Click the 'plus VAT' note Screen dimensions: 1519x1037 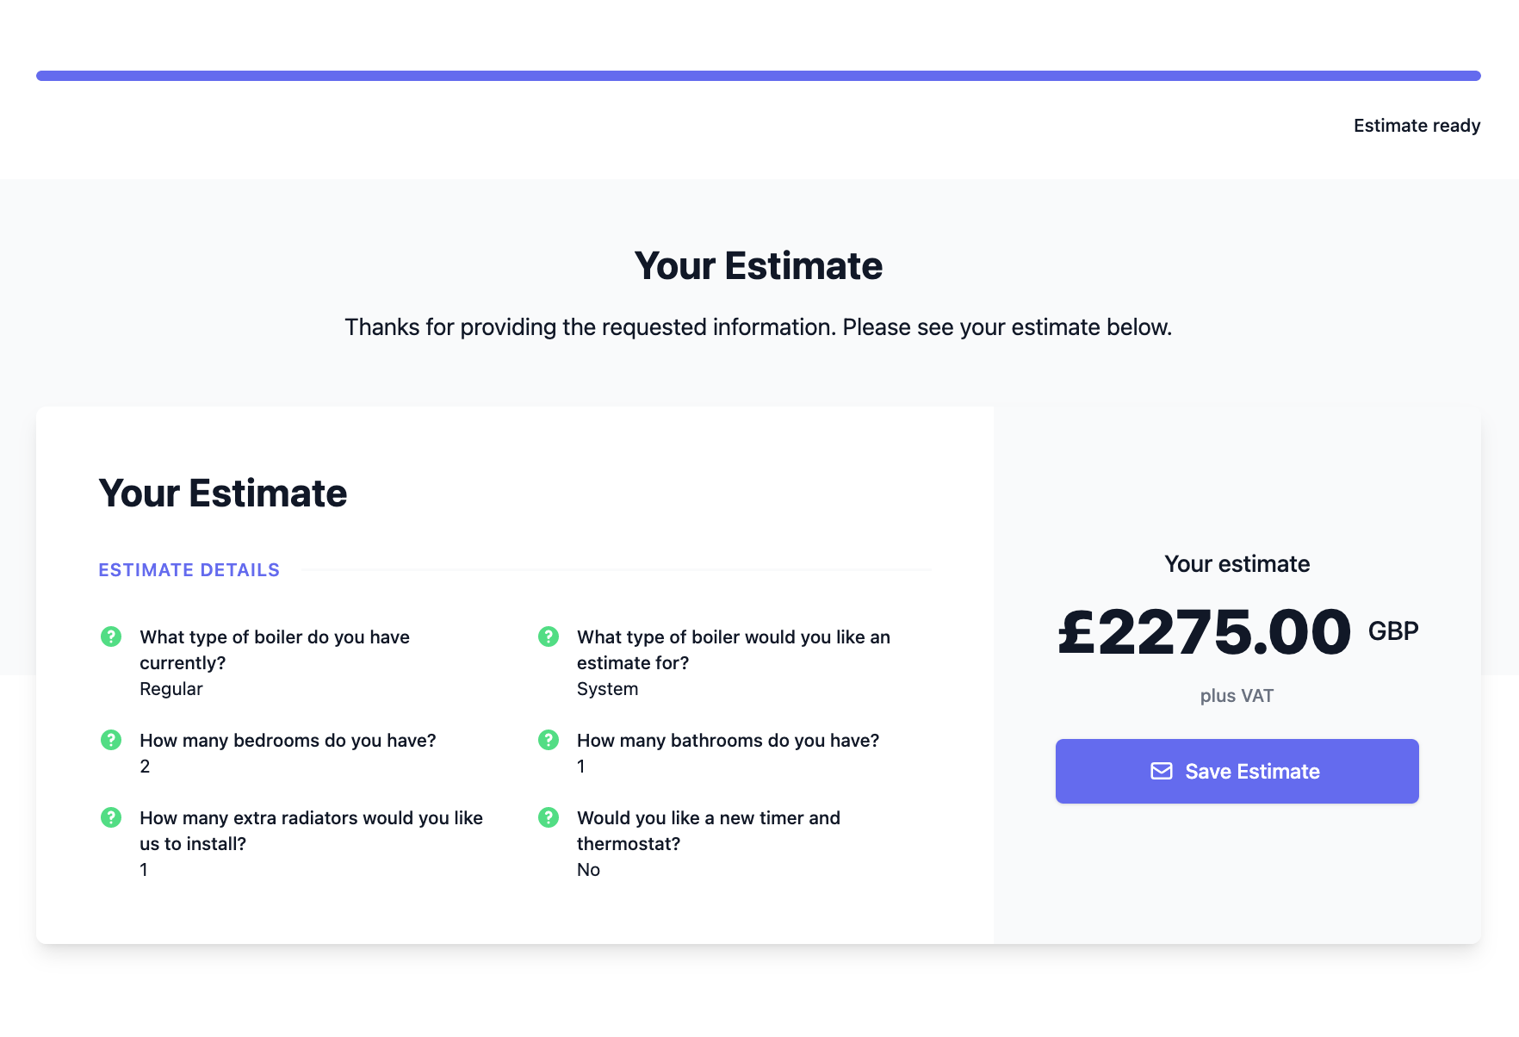point(1237,696)
